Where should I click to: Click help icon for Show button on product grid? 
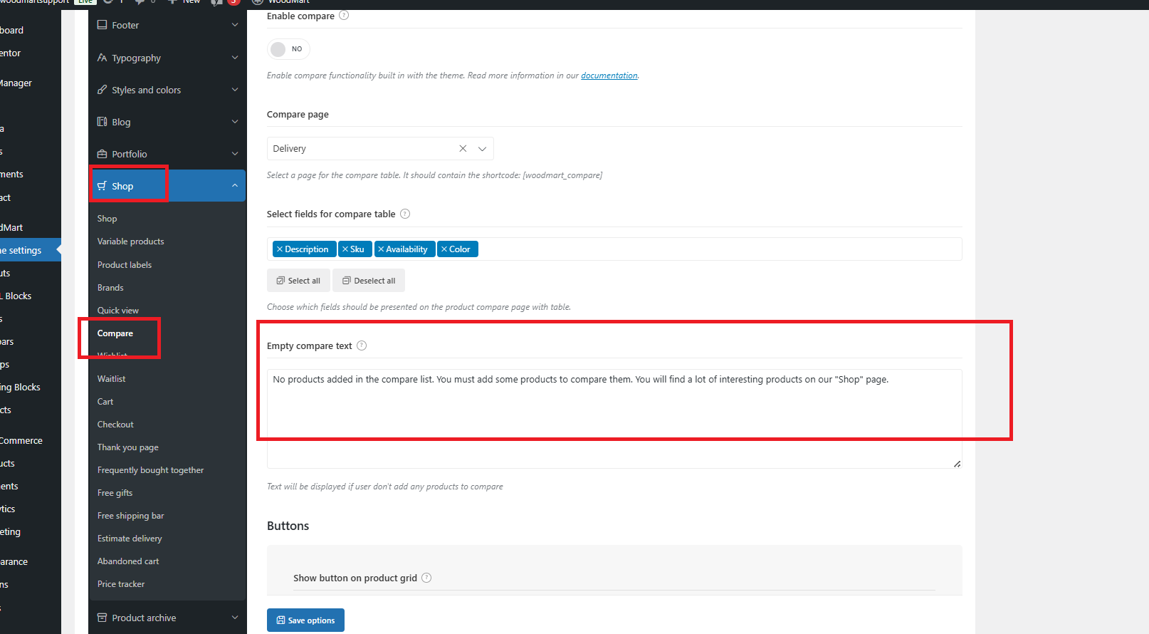point(426,578)
